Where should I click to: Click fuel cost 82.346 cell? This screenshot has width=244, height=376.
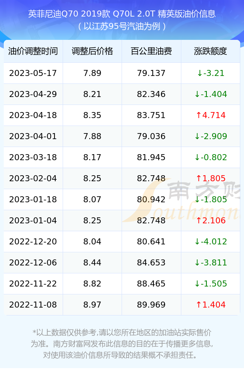tap(151, 94)
